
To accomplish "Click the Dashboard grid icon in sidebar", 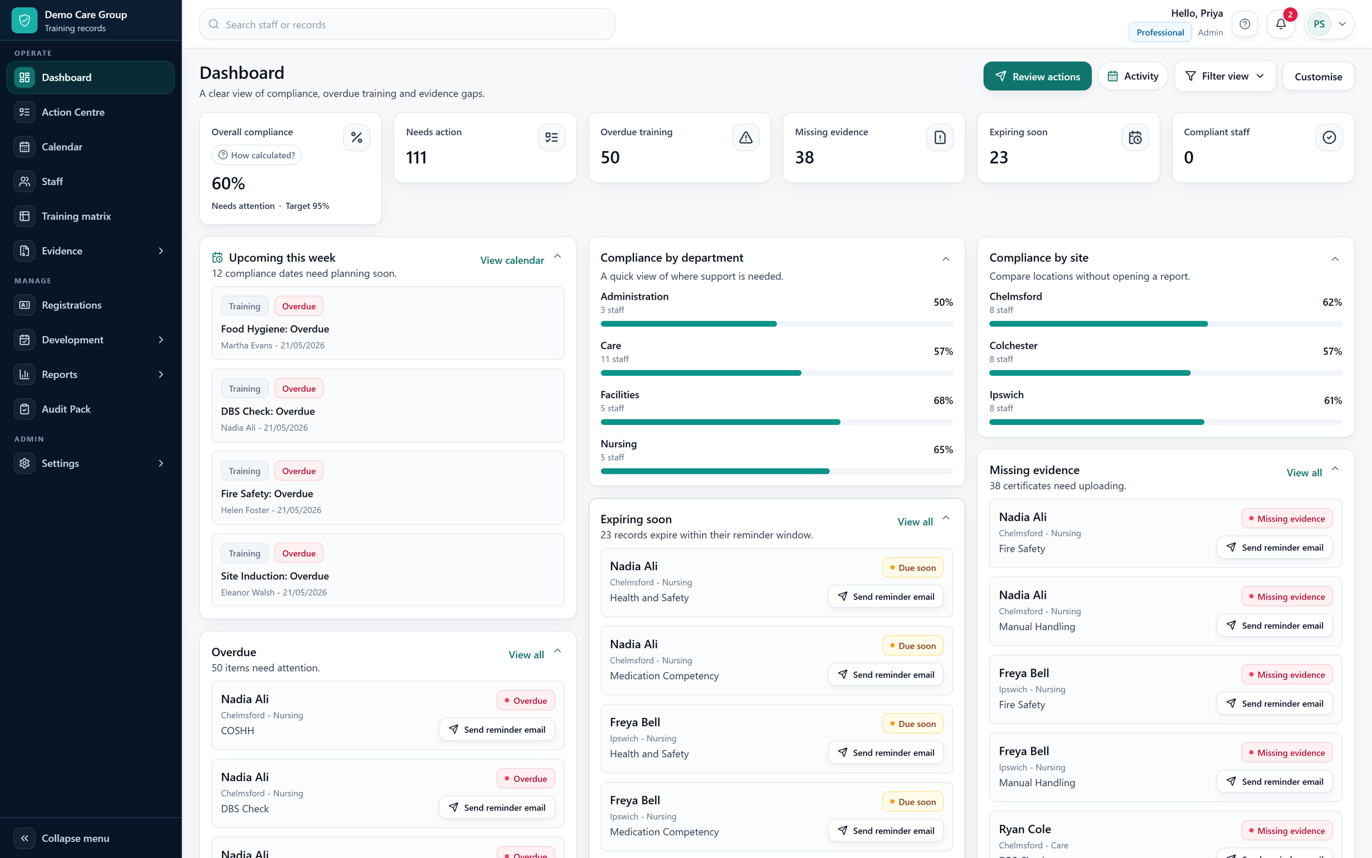I will (25, 77).
